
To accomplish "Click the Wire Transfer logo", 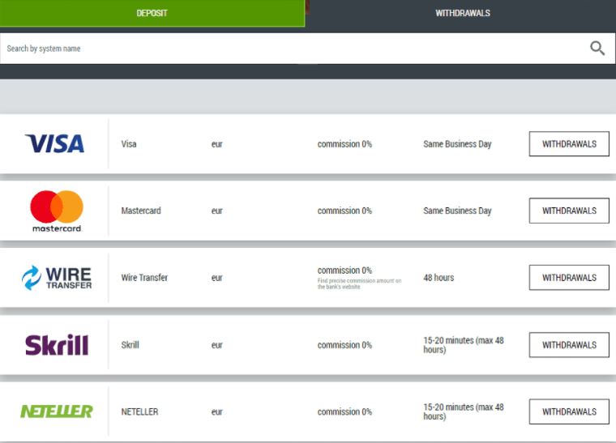I will (57, 278).
